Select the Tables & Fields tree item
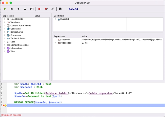Screen dimensions: 165x117 pyautogui.click(x=18, y=39)
